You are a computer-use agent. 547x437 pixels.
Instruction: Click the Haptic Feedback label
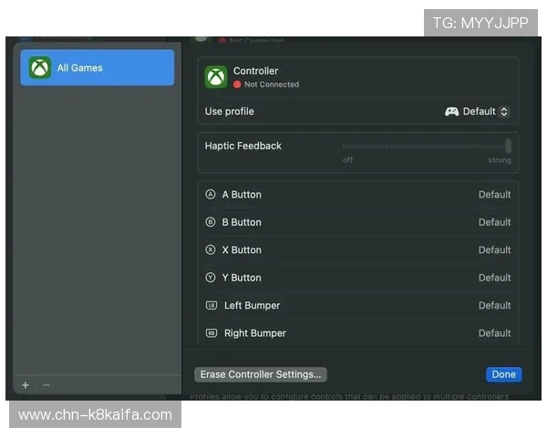pyautogui.click(x=243, y=146)
